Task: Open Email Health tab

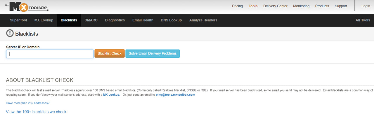Action: pyautogui.click(x=143, y=20)
